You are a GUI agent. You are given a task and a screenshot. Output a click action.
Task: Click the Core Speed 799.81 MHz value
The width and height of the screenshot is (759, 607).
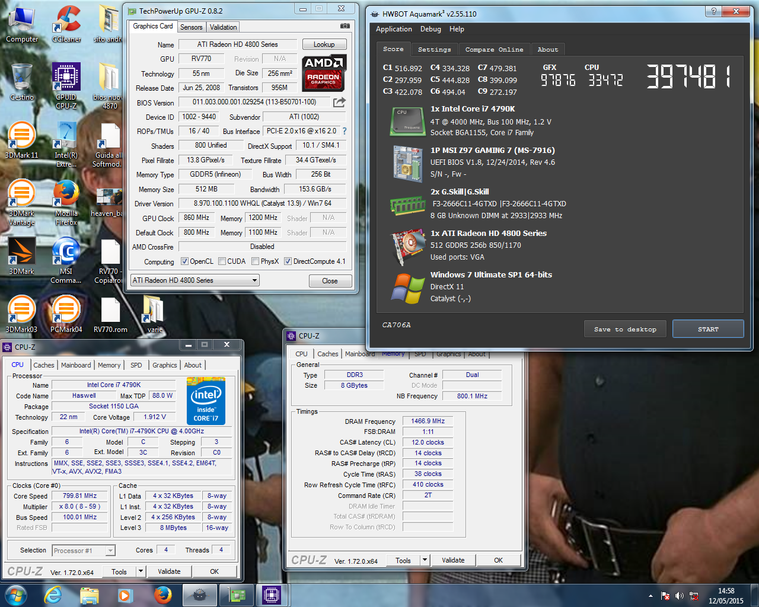79,496
